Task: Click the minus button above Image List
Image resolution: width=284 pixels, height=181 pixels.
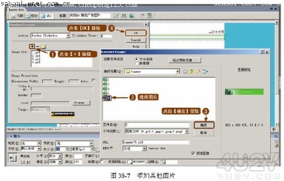Action: coord(38,46)
